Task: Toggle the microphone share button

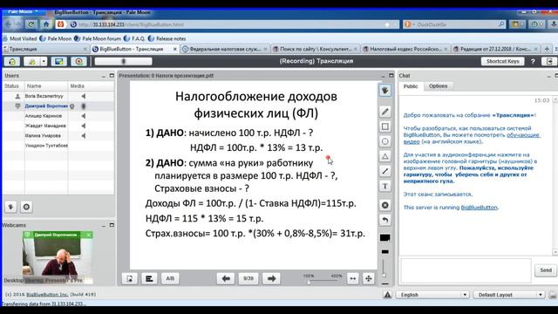Action: coord(31,62)
